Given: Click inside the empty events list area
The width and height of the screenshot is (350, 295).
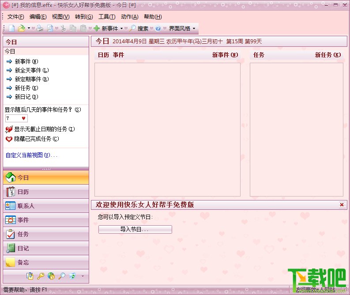Looking at the screenshot, I should 167,129.
